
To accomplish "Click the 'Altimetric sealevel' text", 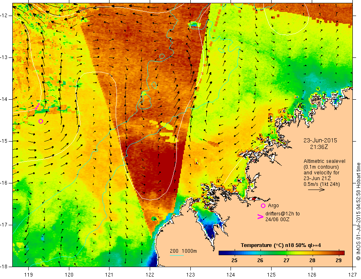I will 324,161.
